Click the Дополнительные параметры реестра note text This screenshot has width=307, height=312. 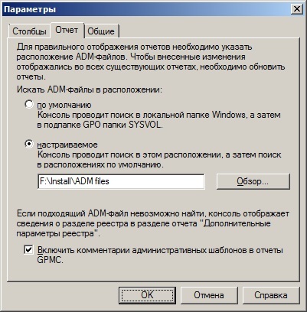(152, 223)
